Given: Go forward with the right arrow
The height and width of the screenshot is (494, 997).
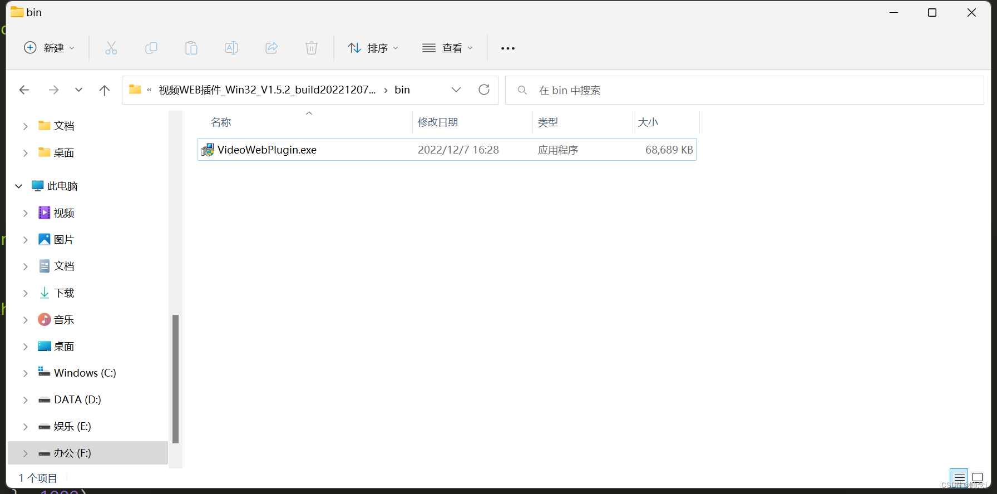Looking at the screenshot, I should 53,90.
